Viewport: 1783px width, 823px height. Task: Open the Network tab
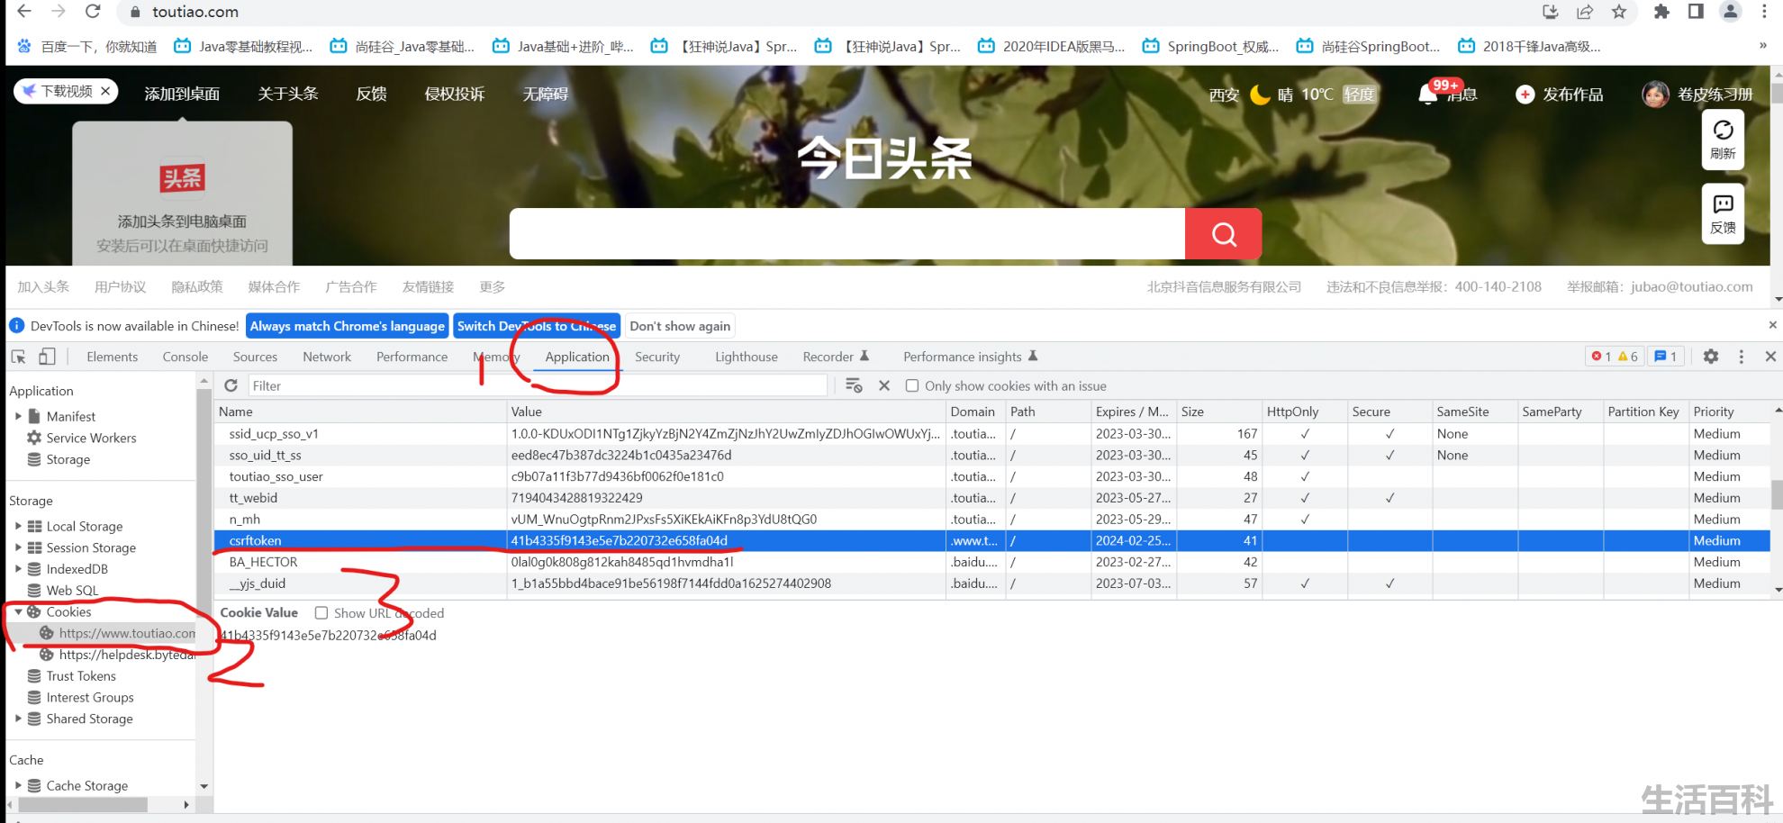point(327,357)
